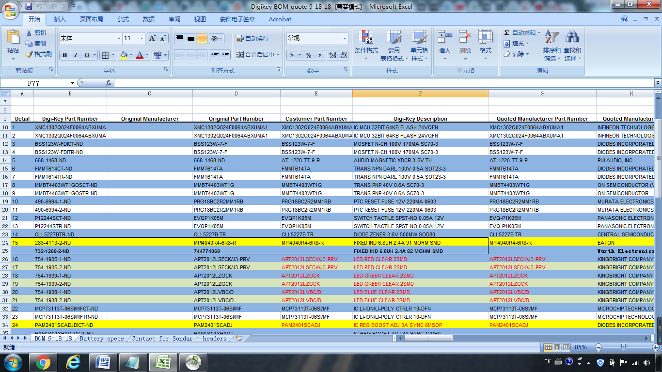Switch to the Formulas (公式) tab
Viewport: 662px width, 372px height.
point(123,19)
